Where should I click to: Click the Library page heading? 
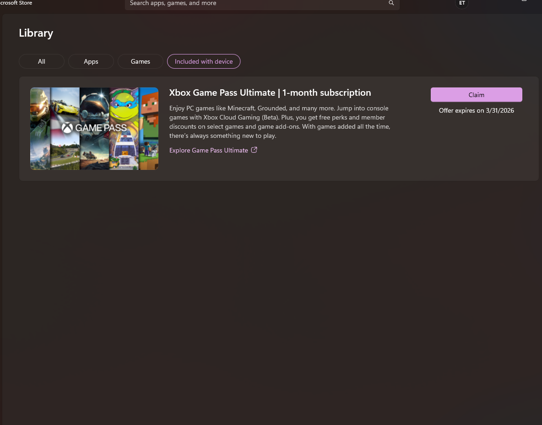(x=36, y=33)
